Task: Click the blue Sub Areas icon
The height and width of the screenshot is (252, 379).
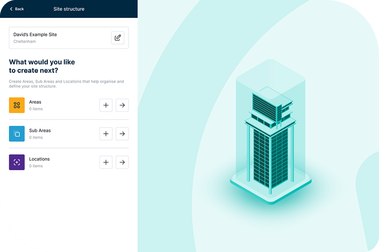Action: (x=17, y=134)
